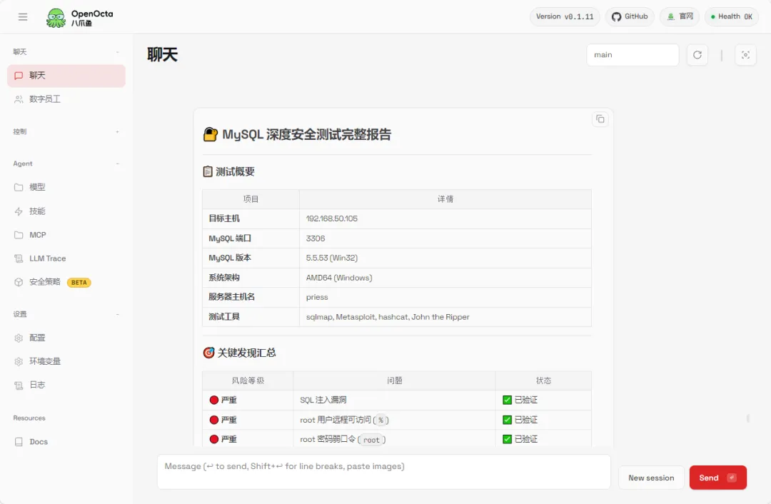Click red severity dot for SQL 注入漏洞
771x504 pixels.
click(x=214, y=400)
